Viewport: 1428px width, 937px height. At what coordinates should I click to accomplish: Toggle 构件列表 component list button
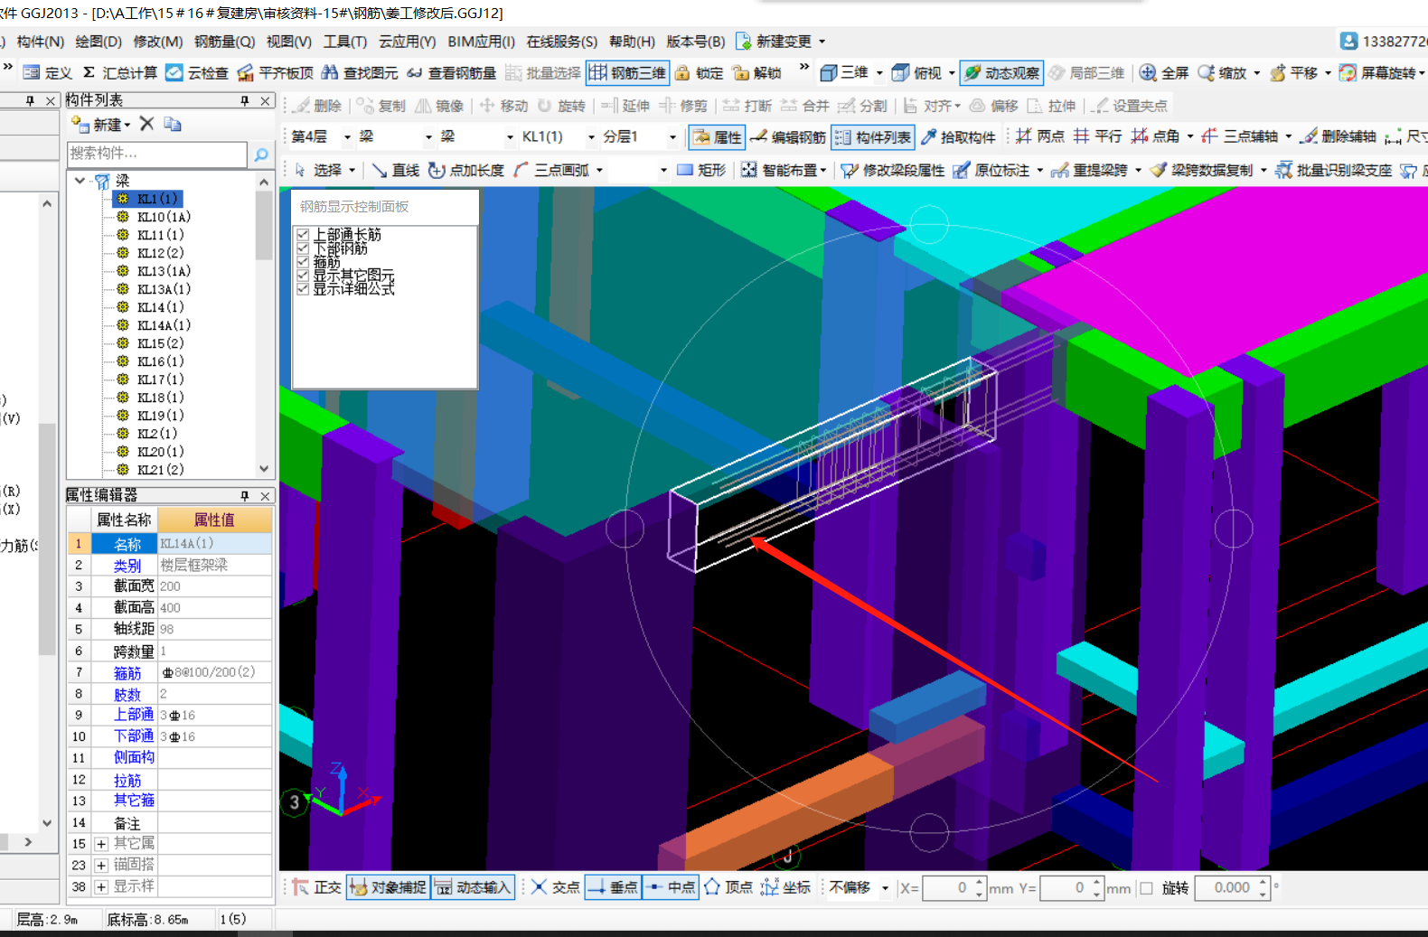tap(873, 136)
